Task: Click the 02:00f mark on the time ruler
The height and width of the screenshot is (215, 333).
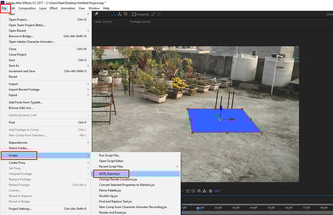Action: click(x=218, y=208)
